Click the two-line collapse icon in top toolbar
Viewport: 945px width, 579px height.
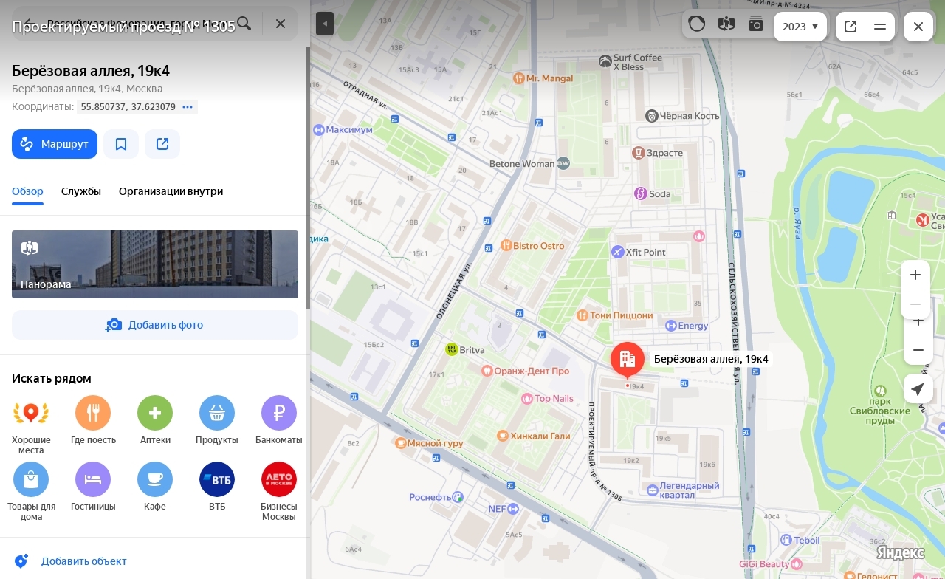pyautogui.click(x=880, y=27)
